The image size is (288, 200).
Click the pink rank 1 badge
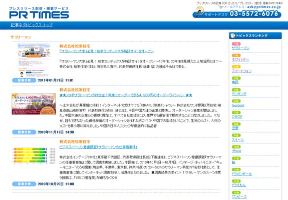pyautogui.click(x=236, y=44)
